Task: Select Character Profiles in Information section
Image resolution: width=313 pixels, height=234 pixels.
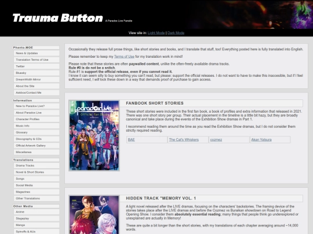Action: pyautogui.click(x=37, y=119)
